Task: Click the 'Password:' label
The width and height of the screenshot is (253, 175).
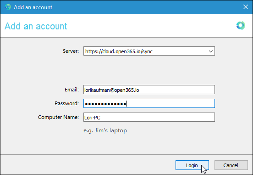Action: 66,103
